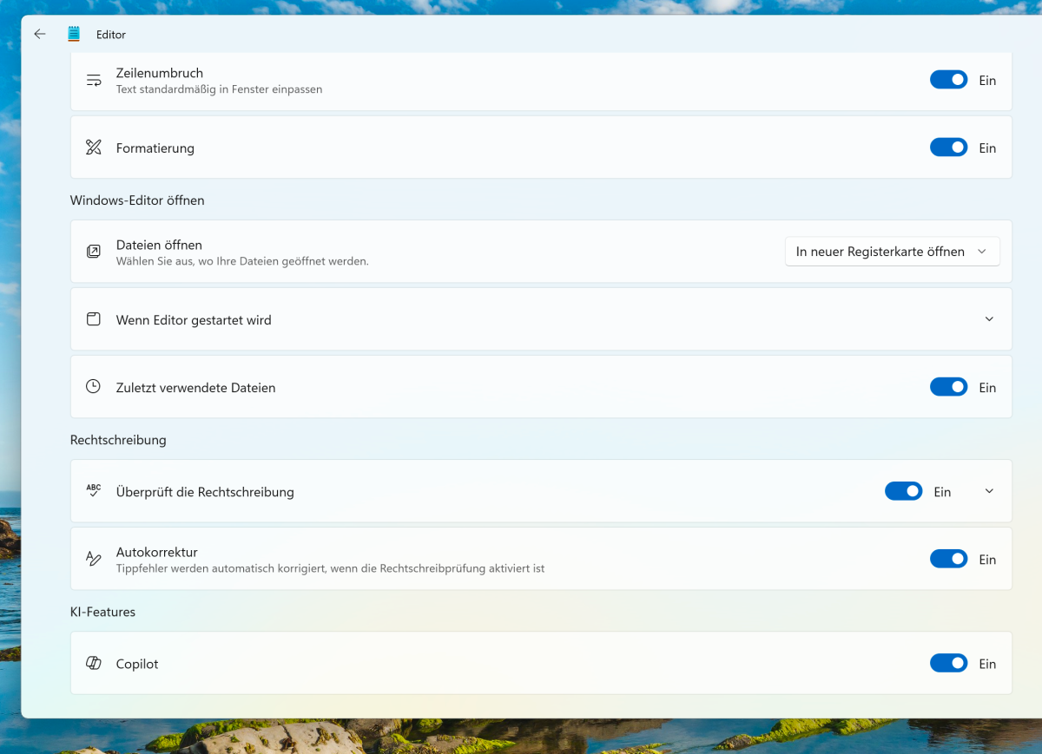1042x754 pixels.
Task: Click the Windows-Editor öffnen heading
Action: pos(137,200)
